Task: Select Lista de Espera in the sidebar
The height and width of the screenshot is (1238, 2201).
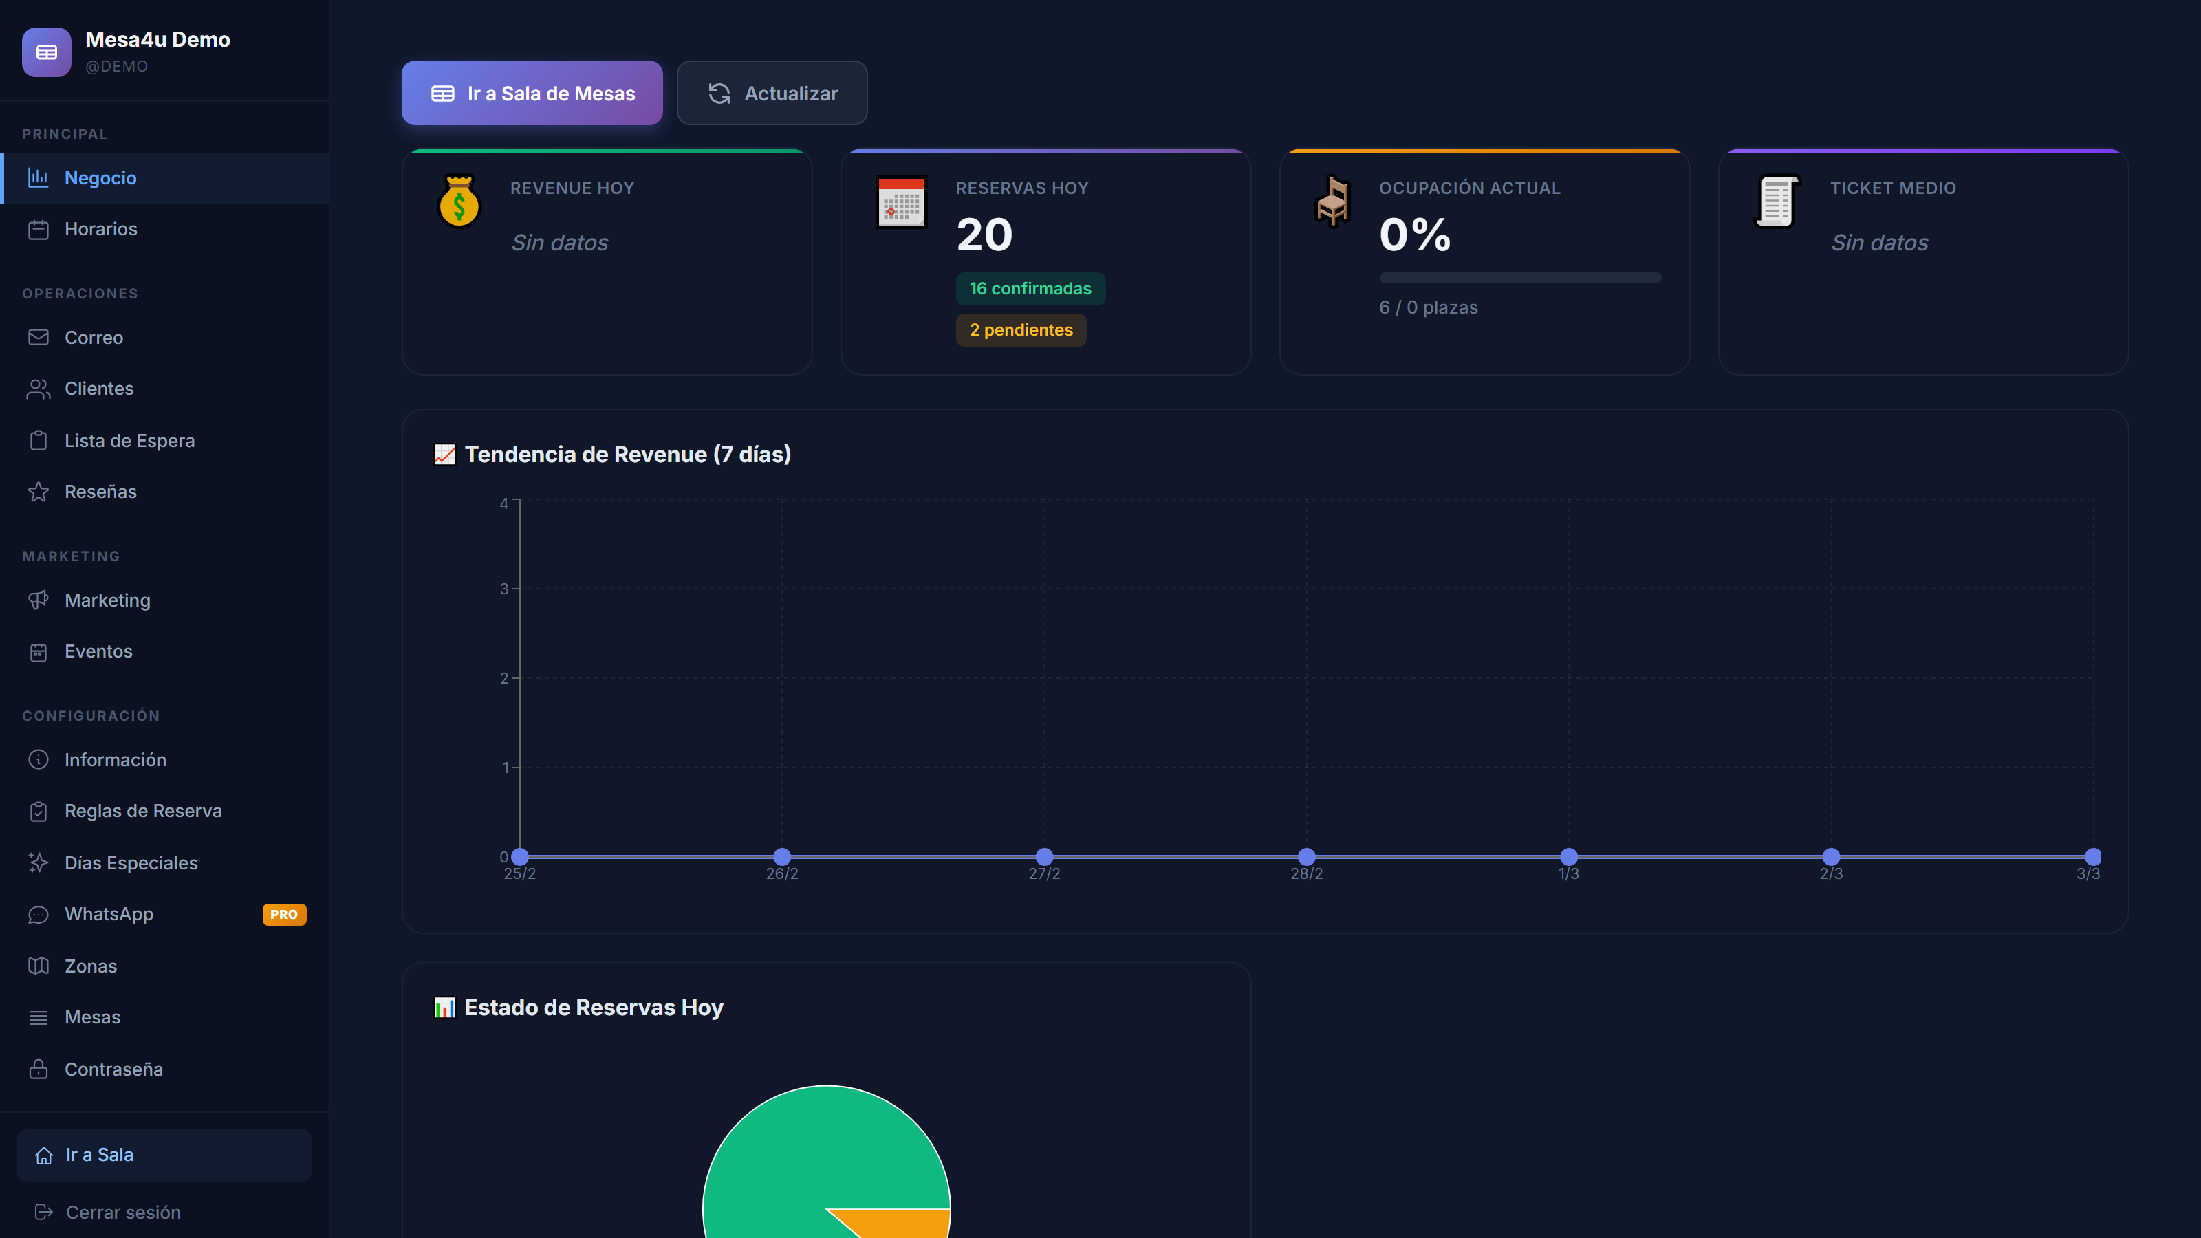Action: [165, 441]
